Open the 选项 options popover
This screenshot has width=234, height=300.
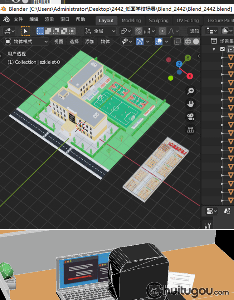tap(194, 31)
